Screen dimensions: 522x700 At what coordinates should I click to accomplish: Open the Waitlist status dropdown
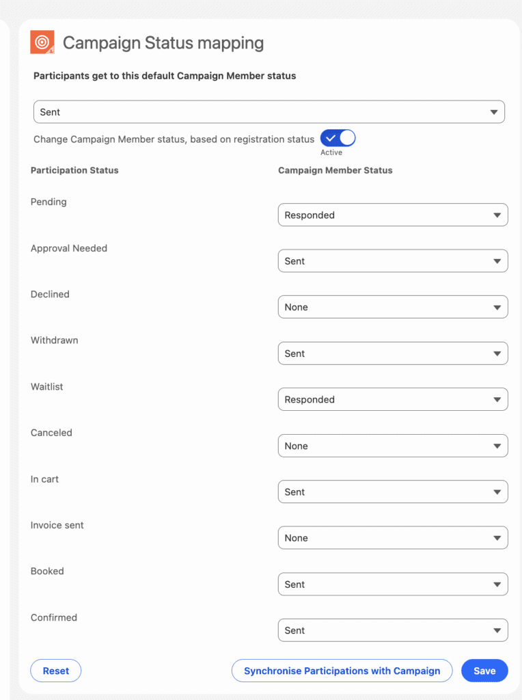coord(392,399)
